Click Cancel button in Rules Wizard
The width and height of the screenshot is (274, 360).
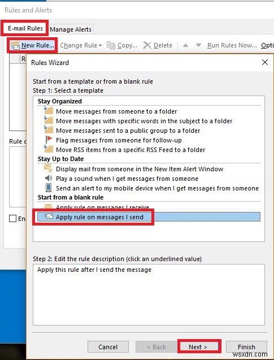pos(108,346)
